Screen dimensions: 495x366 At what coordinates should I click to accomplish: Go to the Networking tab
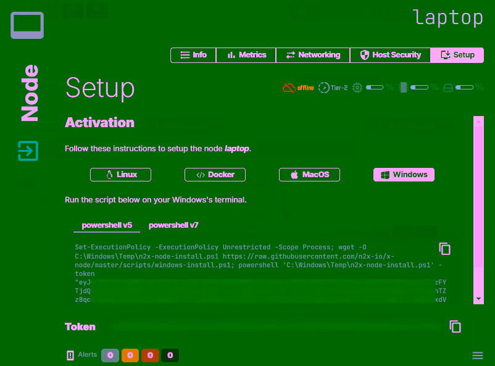313,55
